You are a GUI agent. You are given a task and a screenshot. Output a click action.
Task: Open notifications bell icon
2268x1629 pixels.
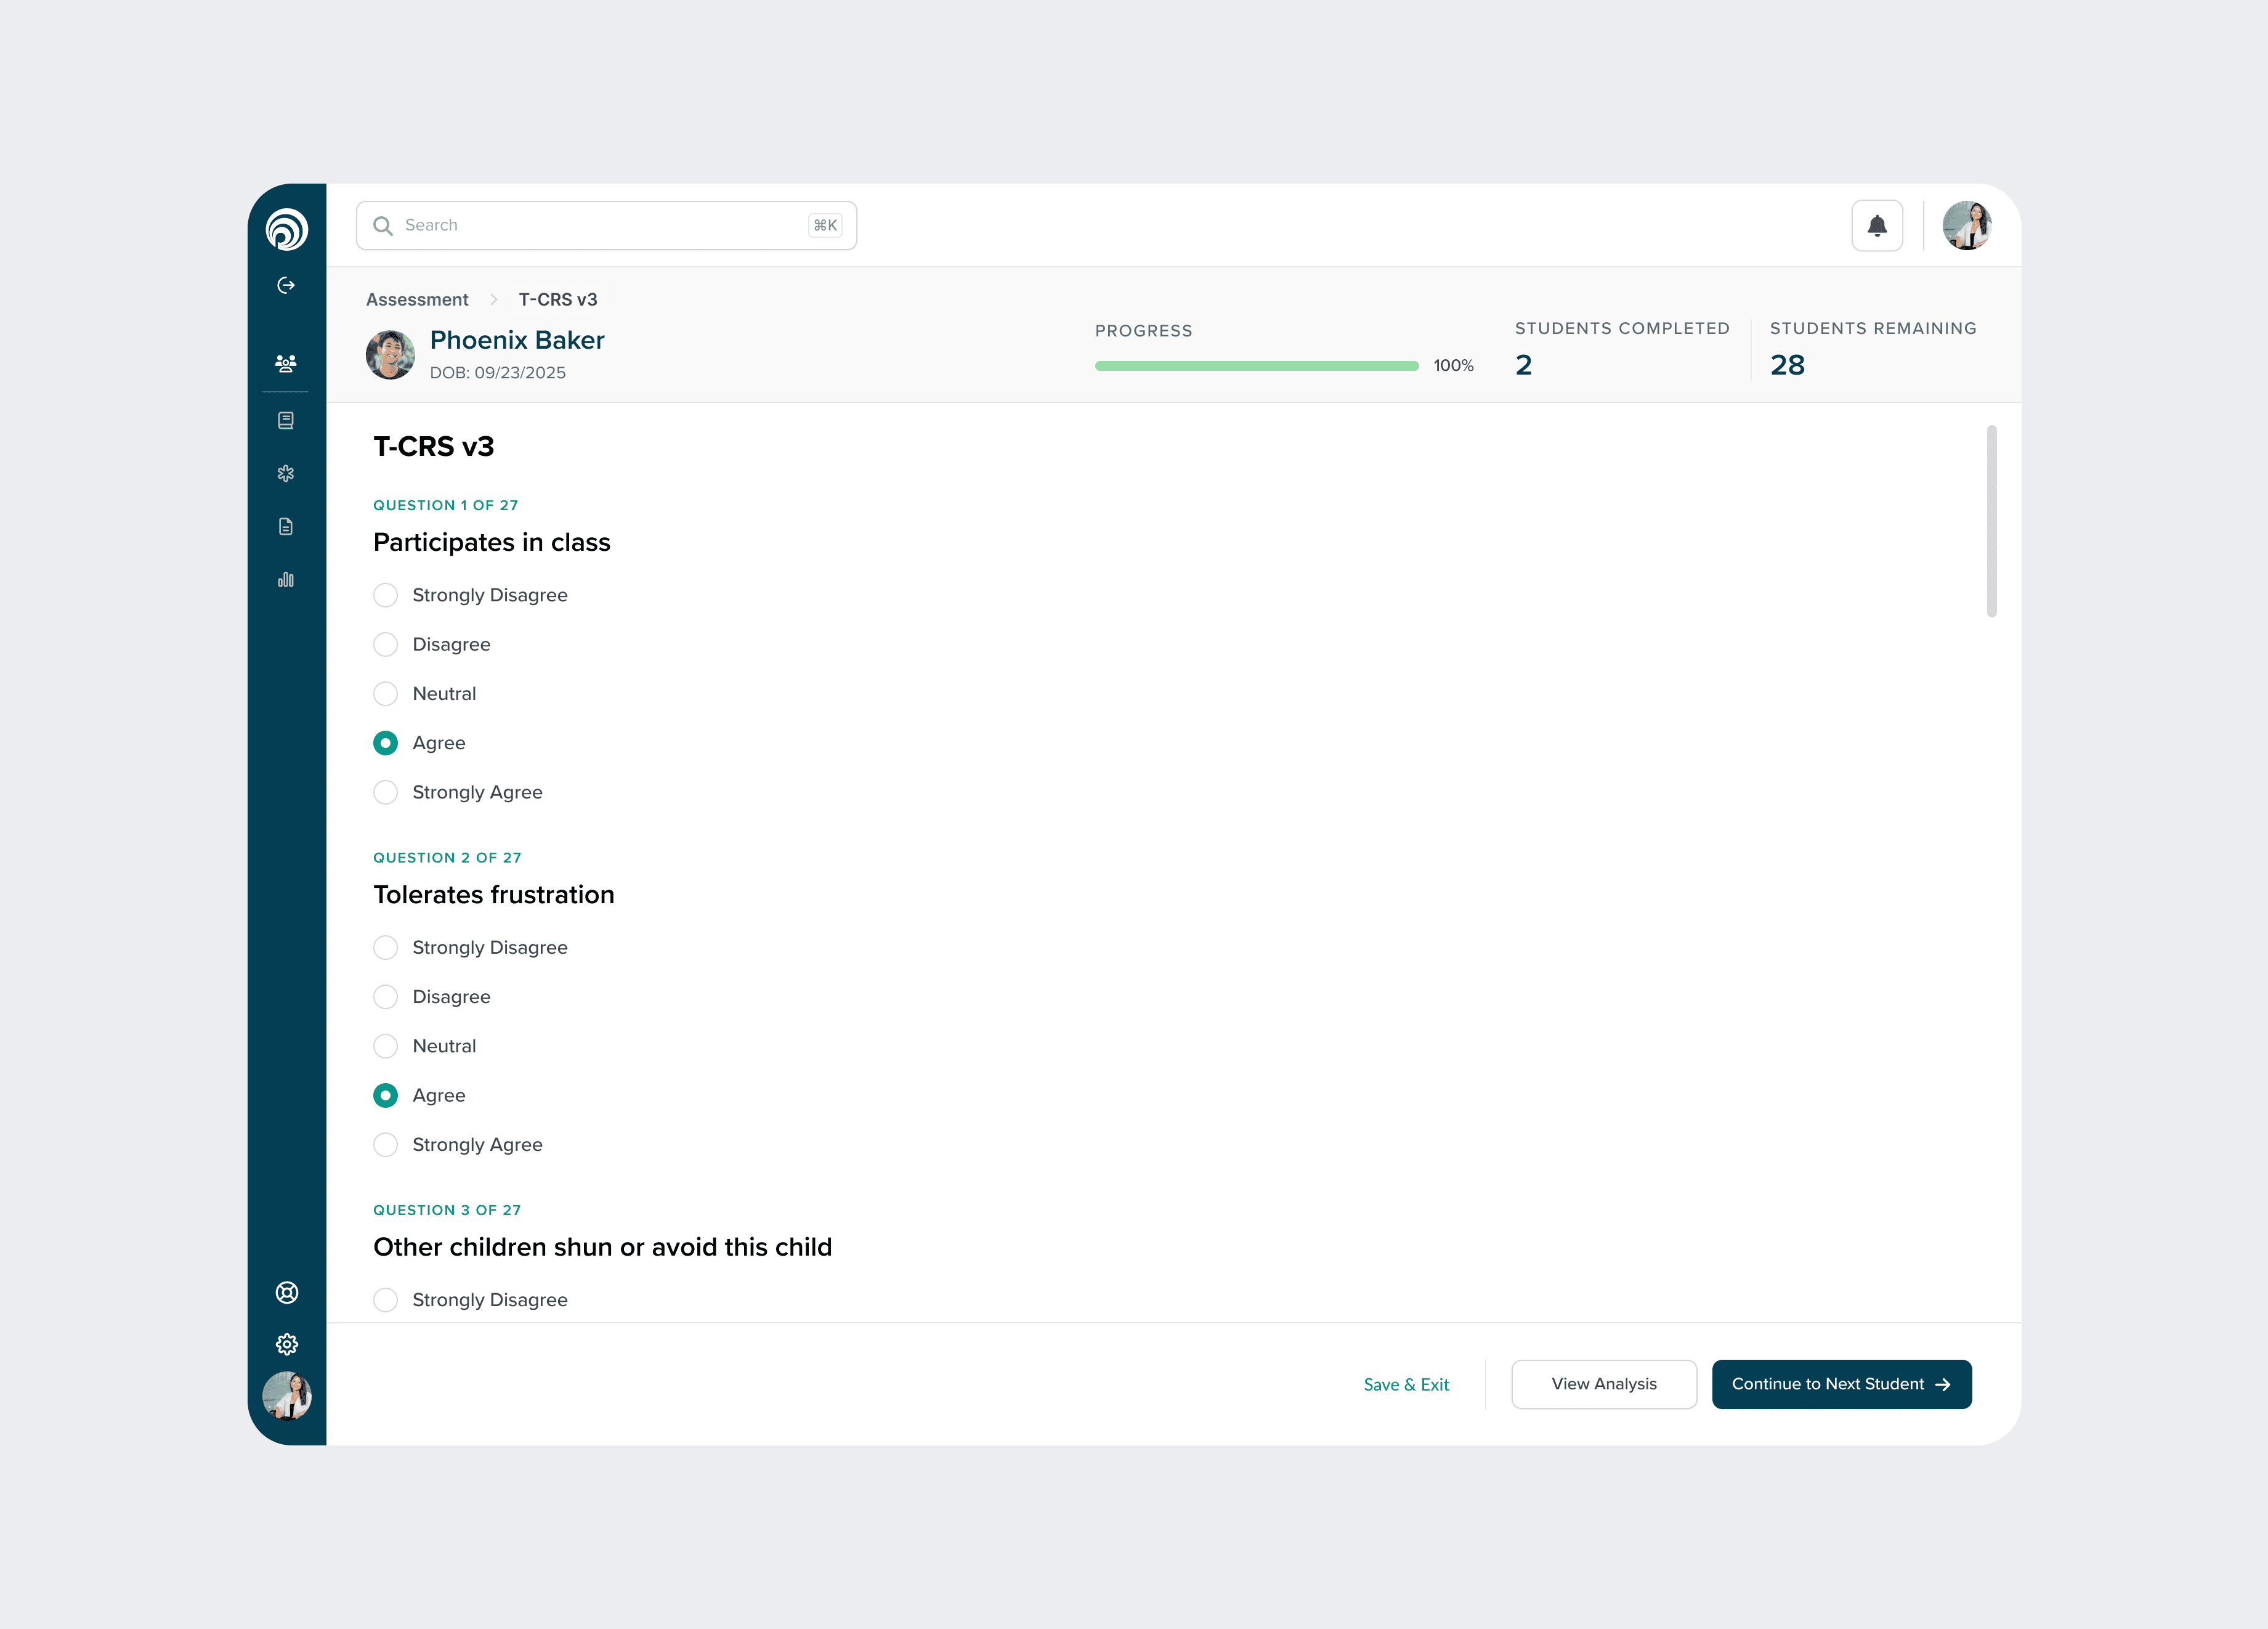tap(1877, 226)
